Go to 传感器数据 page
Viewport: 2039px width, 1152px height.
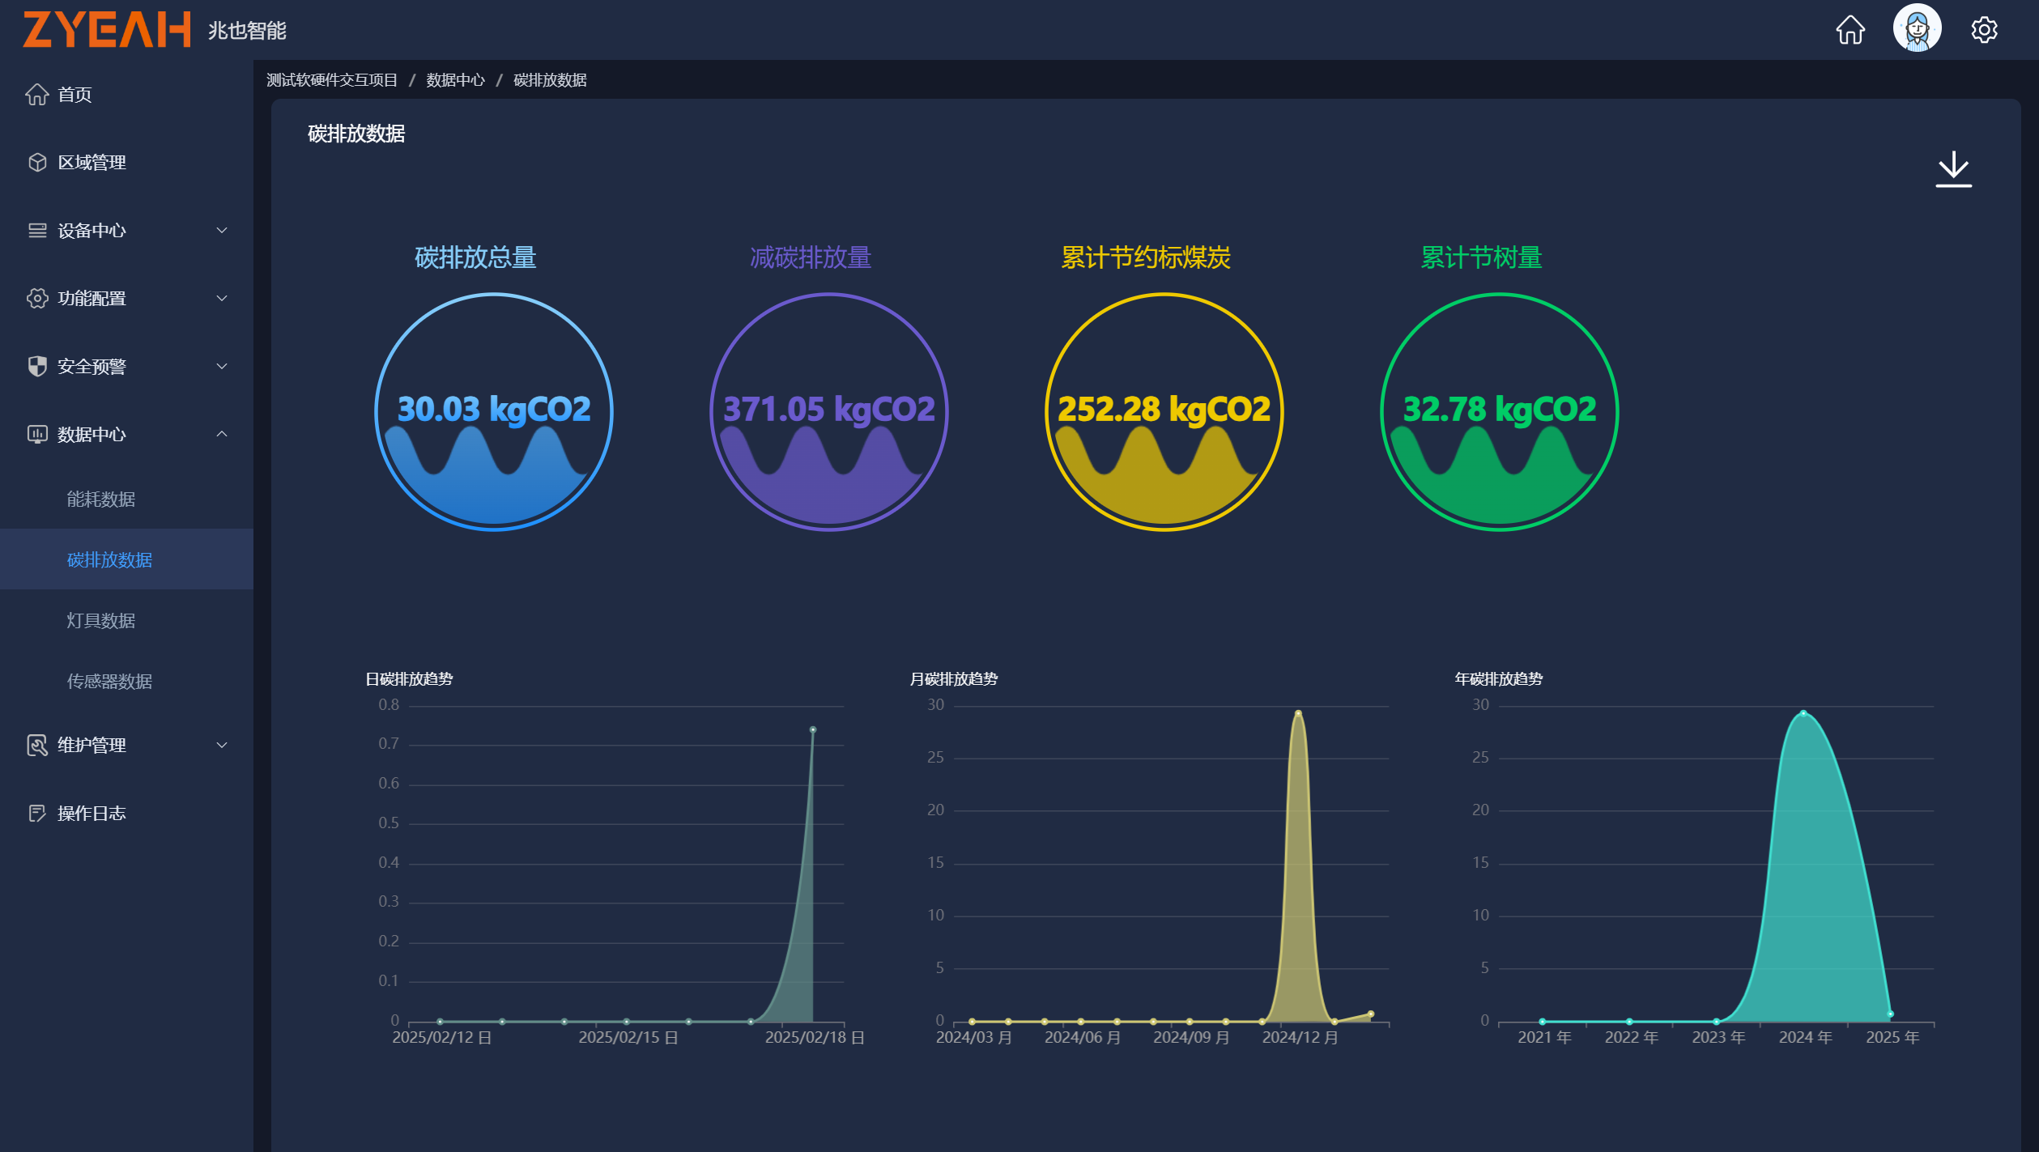[x=109, y=682]
